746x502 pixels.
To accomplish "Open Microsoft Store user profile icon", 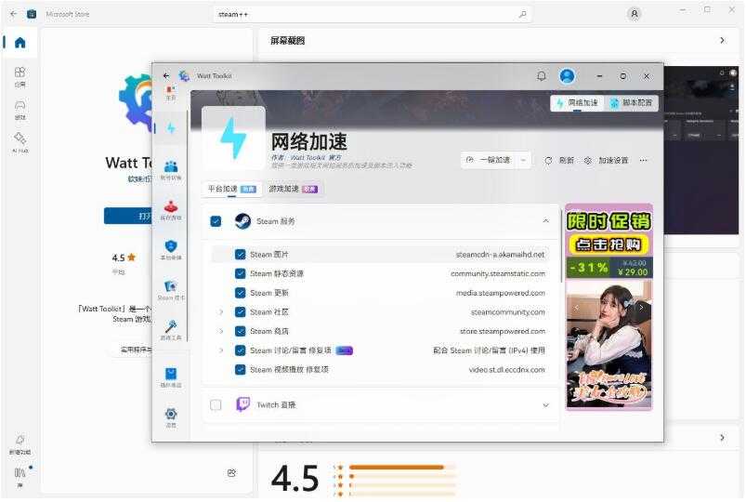I will tap(635, 14).
